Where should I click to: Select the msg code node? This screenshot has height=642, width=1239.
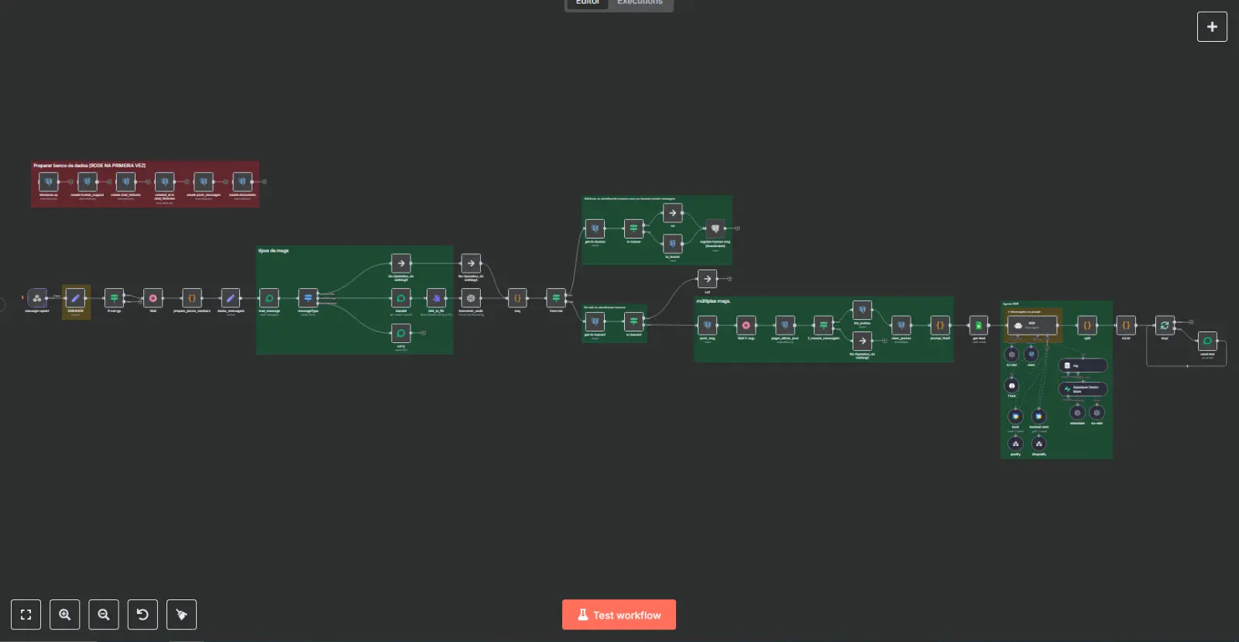click(517, 298)
